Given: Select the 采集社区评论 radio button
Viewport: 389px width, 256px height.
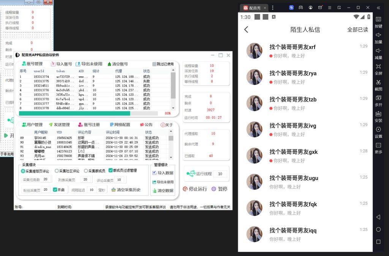Looking at the screenshot, I should point(57,171).
